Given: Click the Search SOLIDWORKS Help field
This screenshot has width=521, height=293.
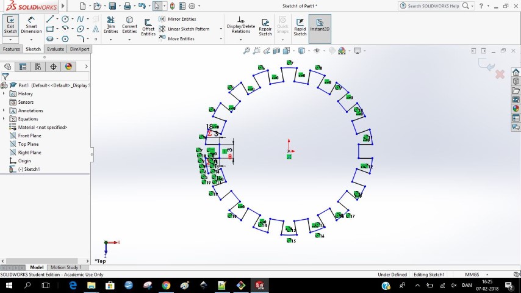Looking at the screenshot, I should (433, 5).
